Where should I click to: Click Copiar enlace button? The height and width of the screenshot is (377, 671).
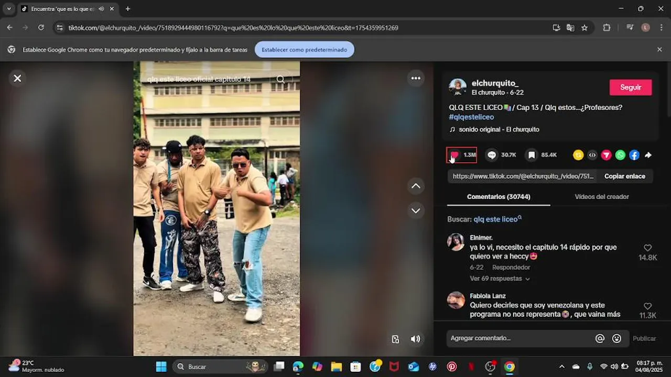click(625, 176)
